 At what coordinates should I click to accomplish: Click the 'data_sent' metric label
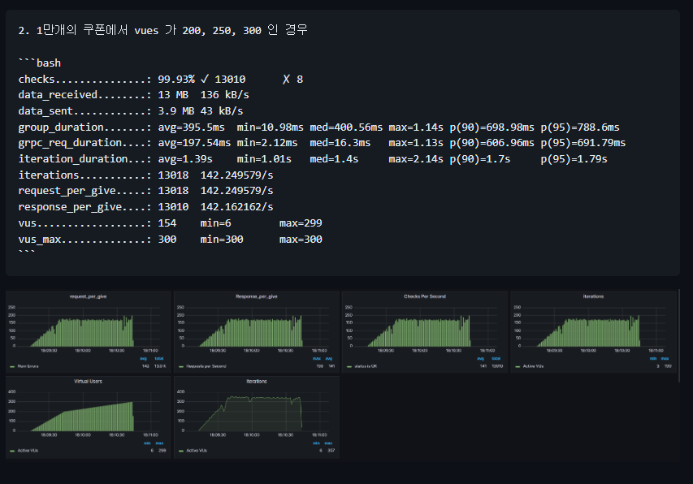point(45,110)
